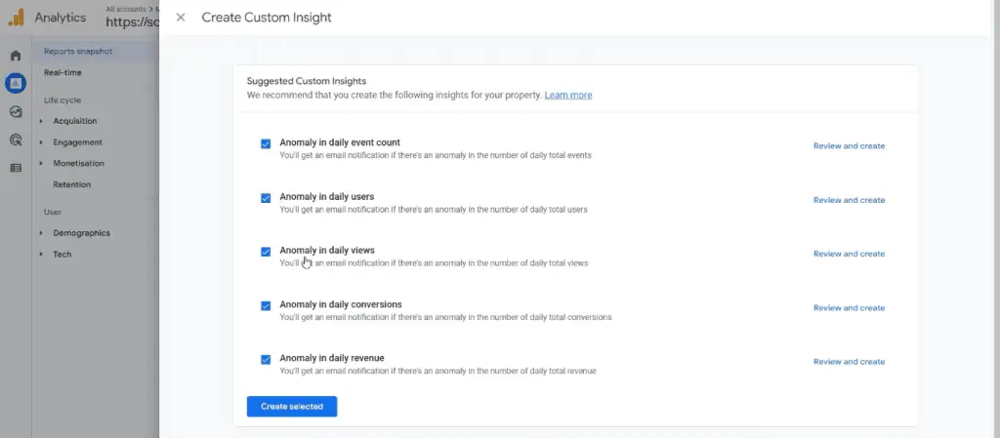Viewport: 1000px width, 438px height.
Task: Uncheck Anomaly in daily event count
Action: pyautogui.click(x=266, y=143)
